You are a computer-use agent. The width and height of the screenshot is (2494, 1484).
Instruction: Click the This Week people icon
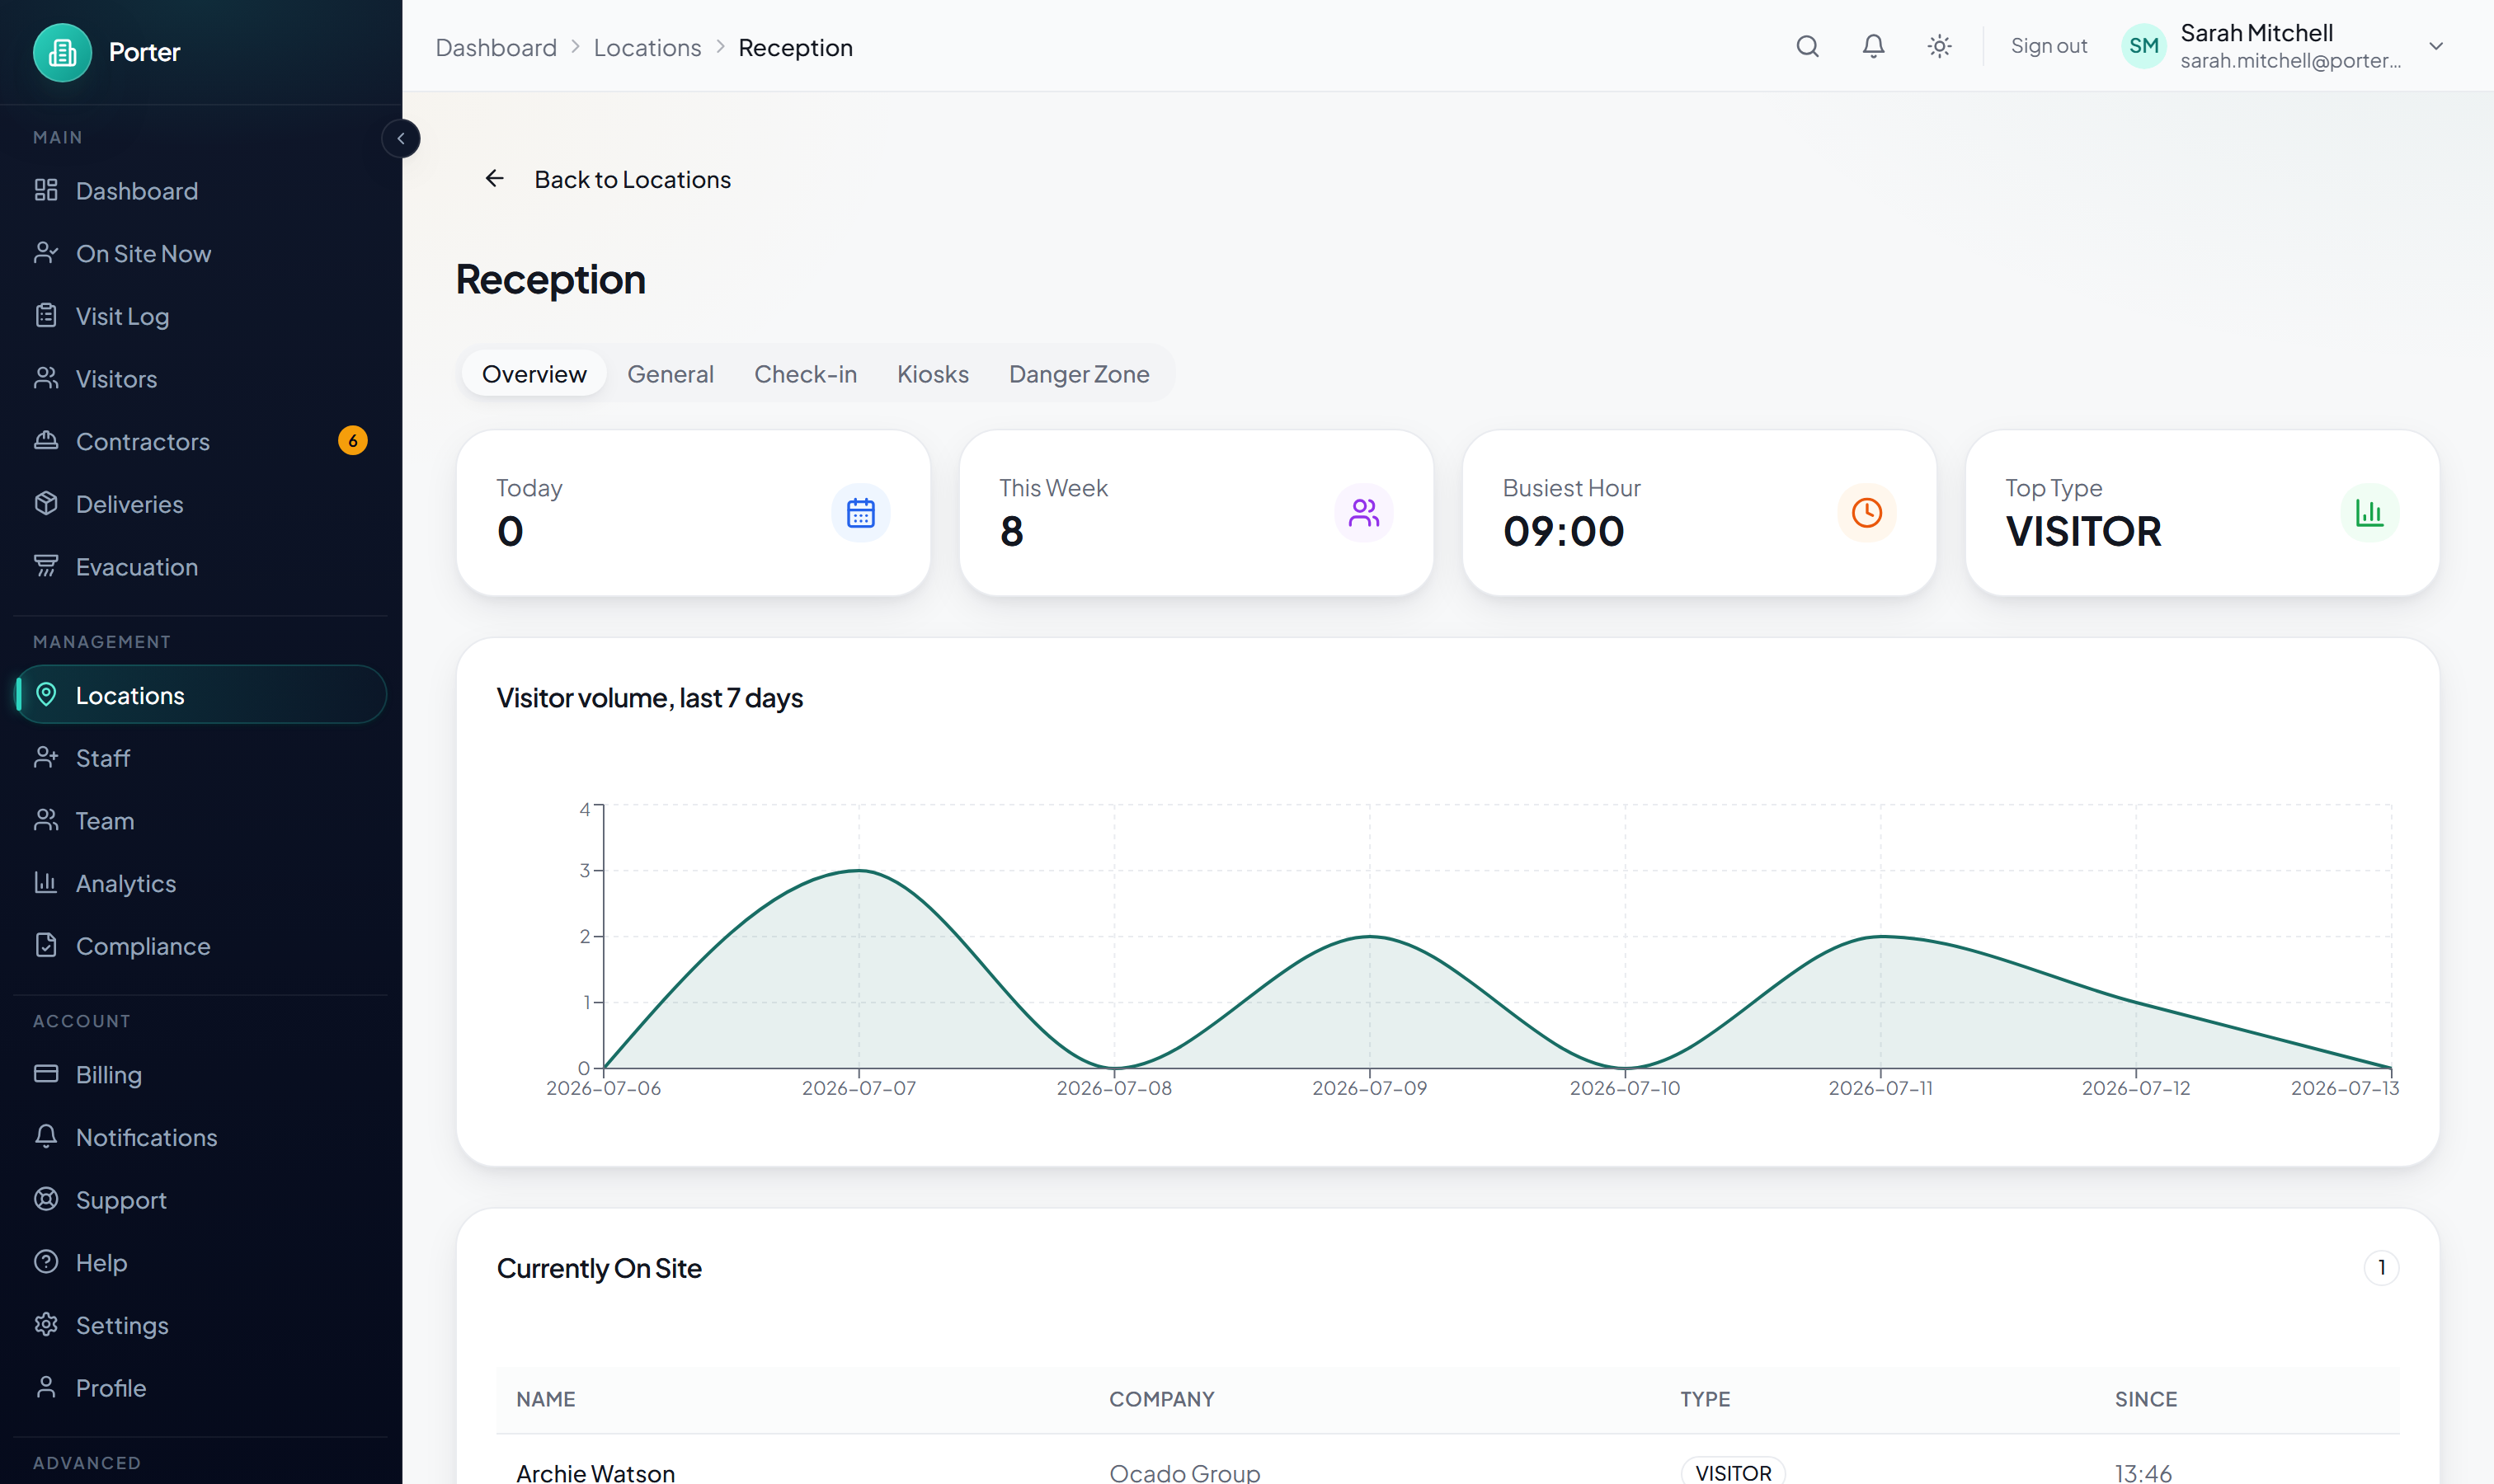click(x=1363, y=513)
